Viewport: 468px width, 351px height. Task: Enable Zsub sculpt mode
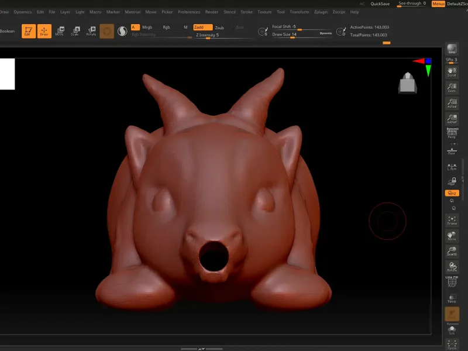point(219,27)
